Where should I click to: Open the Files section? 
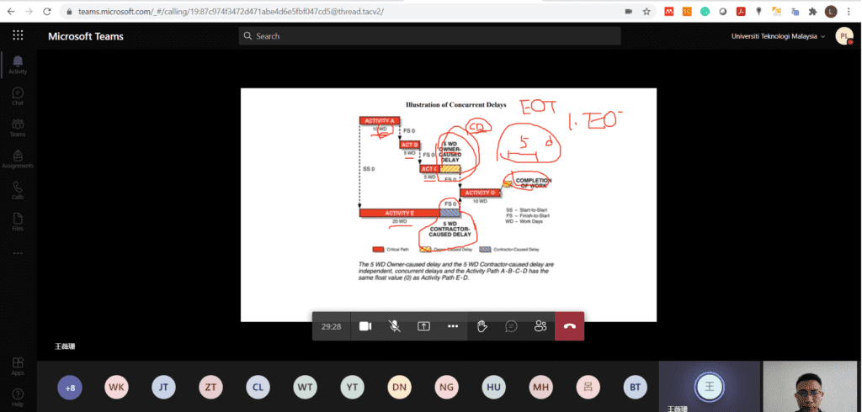(18, 221)
